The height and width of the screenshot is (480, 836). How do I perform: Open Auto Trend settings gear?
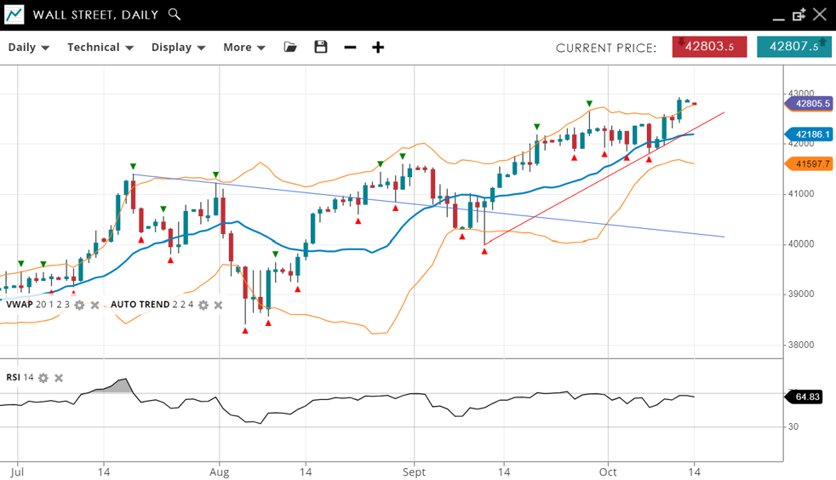pyautogui.click(x=203, y=305)
